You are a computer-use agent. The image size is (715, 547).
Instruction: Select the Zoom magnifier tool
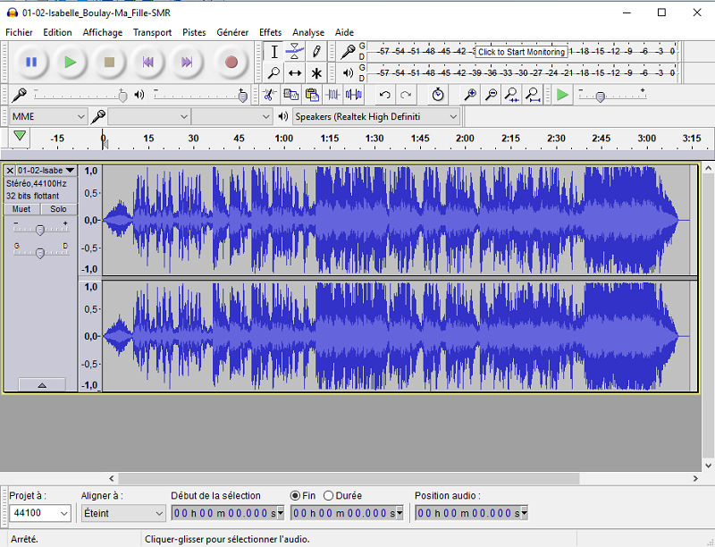pyautogui.click(x=274, y=73)
